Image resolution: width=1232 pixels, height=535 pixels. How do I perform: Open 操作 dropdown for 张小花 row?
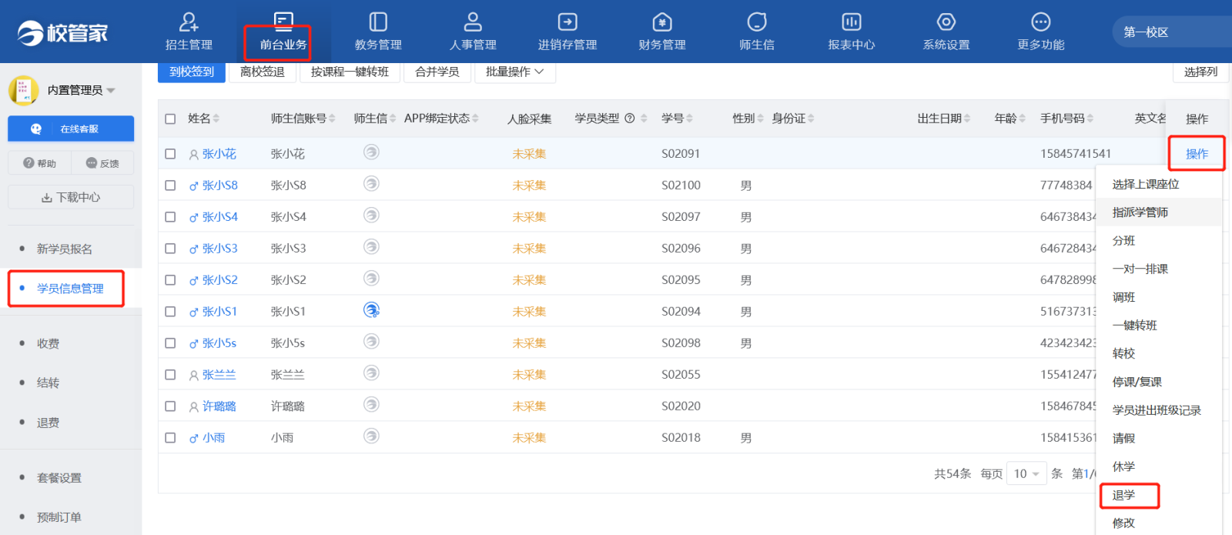(1197, 154)
